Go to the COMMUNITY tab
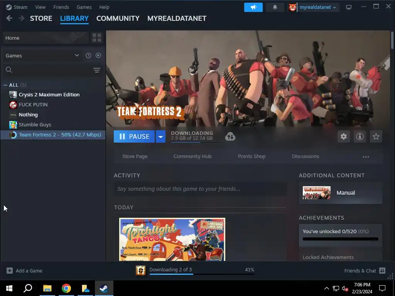Screen dimensions: 395x296 pos(118,18)
